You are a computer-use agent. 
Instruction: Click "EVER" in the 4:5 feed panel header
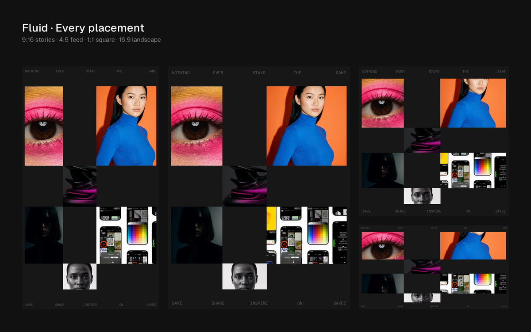click(218, 73)
